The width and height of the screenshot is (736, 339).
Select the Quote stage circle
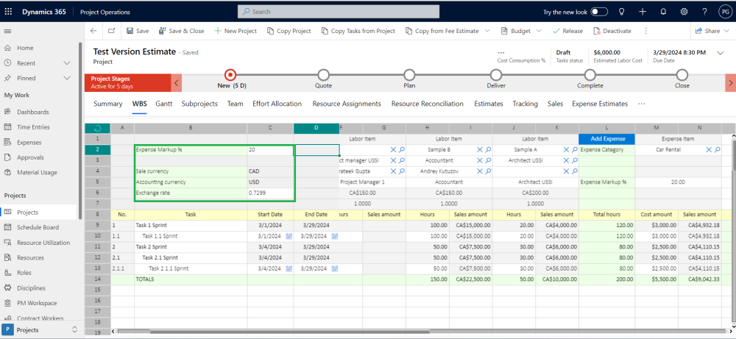323,74
